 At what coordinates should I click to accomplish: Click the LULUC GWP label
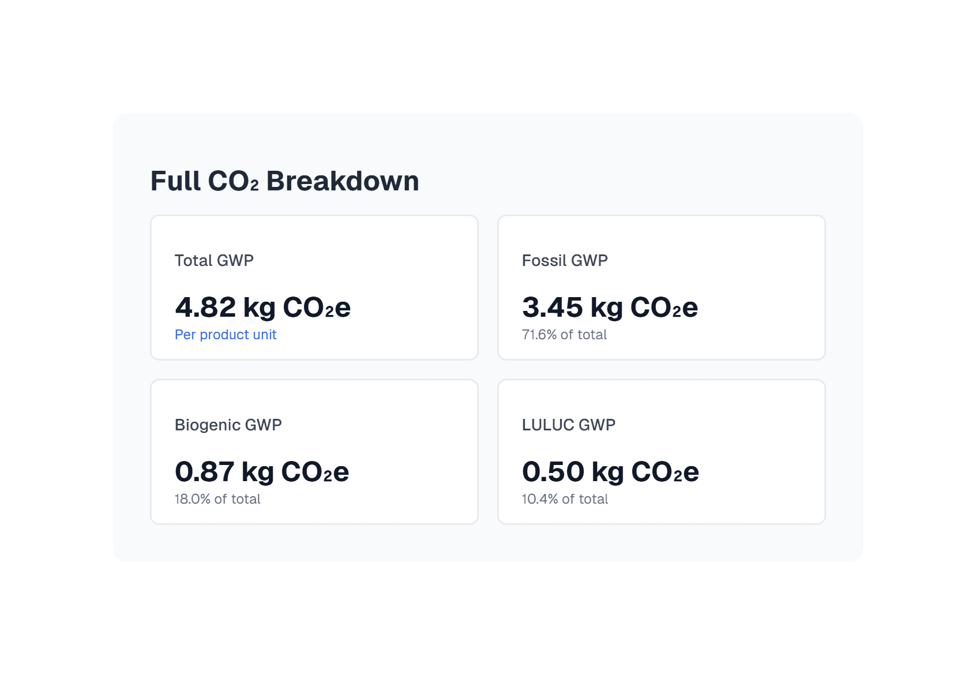[x=569, y=425]
